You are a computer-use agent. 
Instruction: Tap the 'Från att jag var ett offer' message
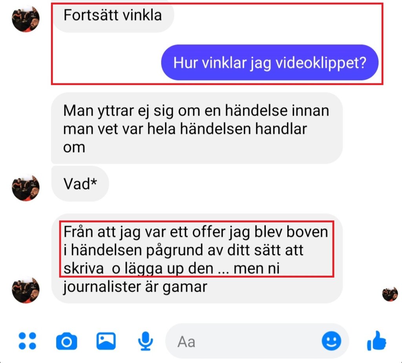[x=197, y=258]
